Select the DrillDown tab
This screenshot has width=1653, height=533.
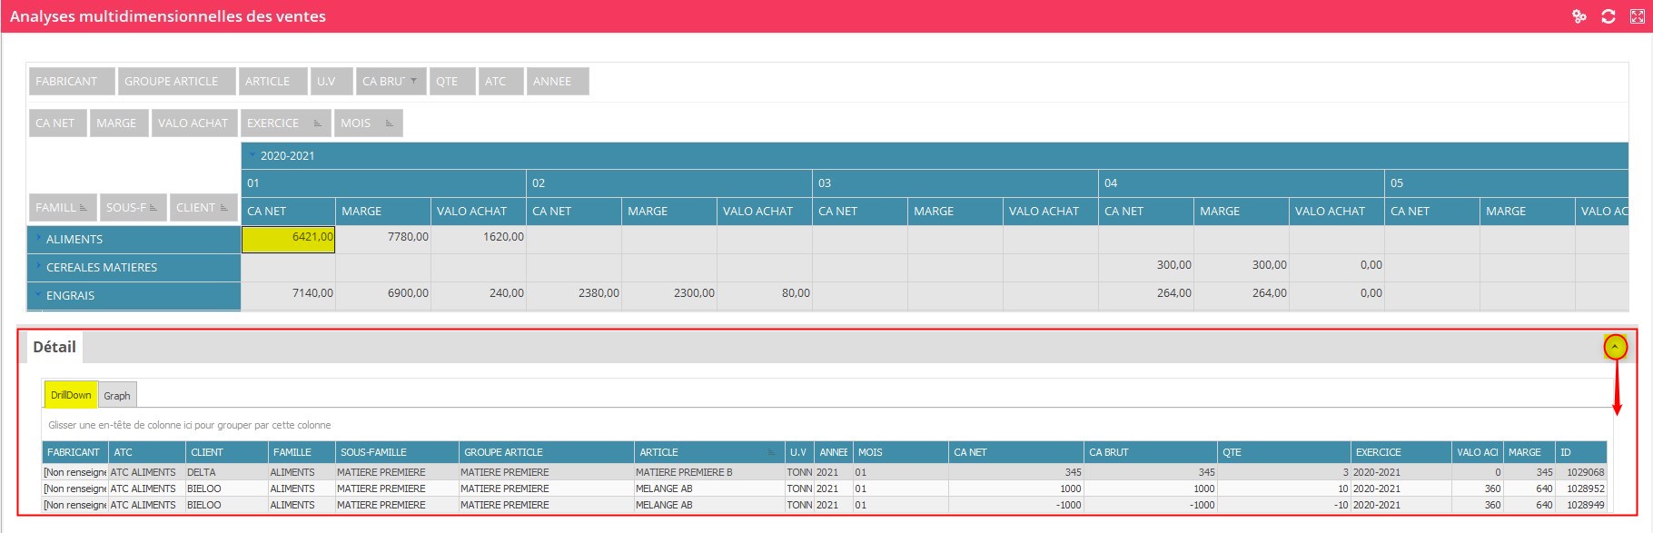(x=71, y=395)
